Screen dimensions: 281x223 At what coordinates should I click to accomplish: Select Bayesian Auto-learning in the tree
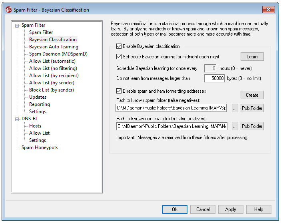(x=54, y=47)
